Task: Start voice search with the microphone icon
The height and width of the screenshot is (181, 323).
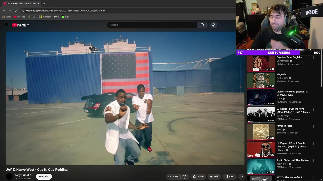Action: tap(214, 25)
